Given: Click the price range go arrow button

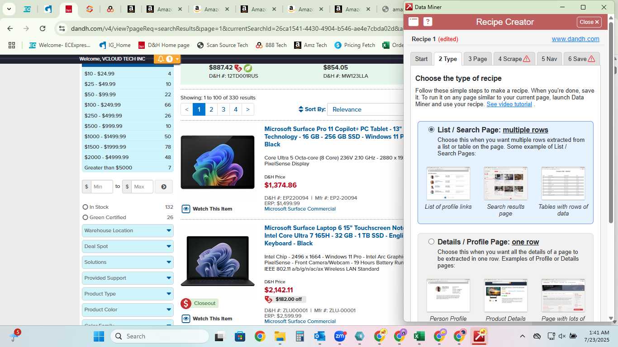Looking at the screenshot, I should click(x=164, y=187).
